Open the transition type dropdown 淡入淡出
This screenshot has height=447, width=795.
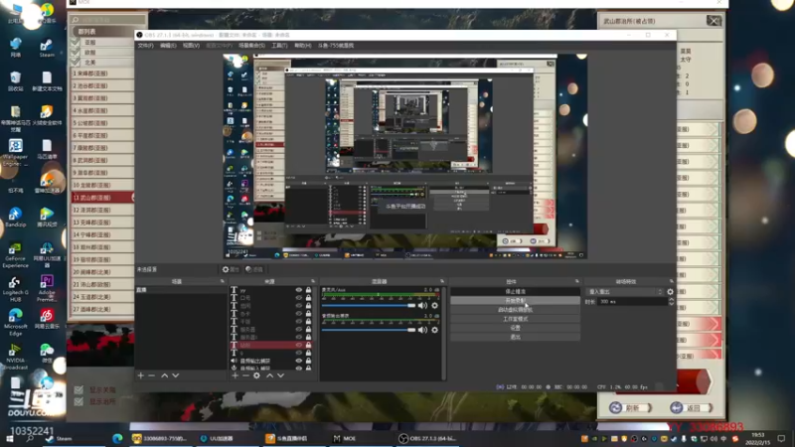tap(625, 292)
